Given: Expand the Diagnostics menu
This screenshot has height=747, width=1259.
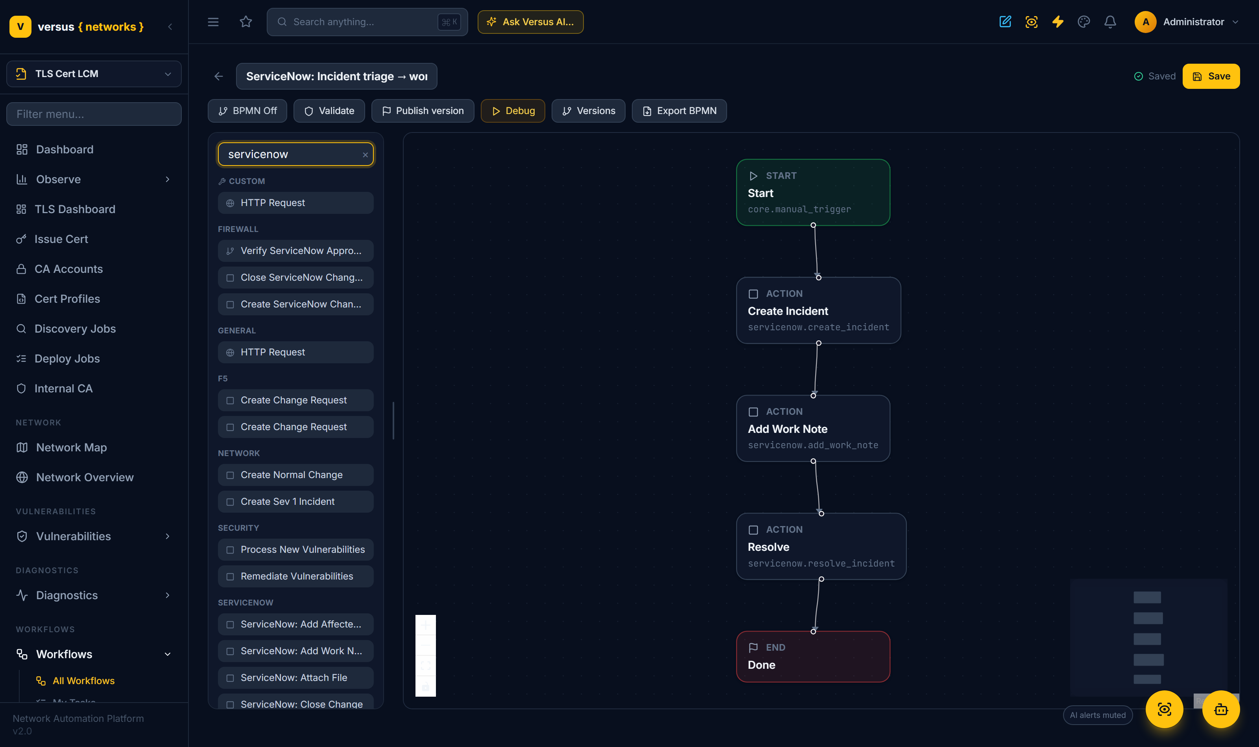Looking at the screenshot, I should coord(94,595).
